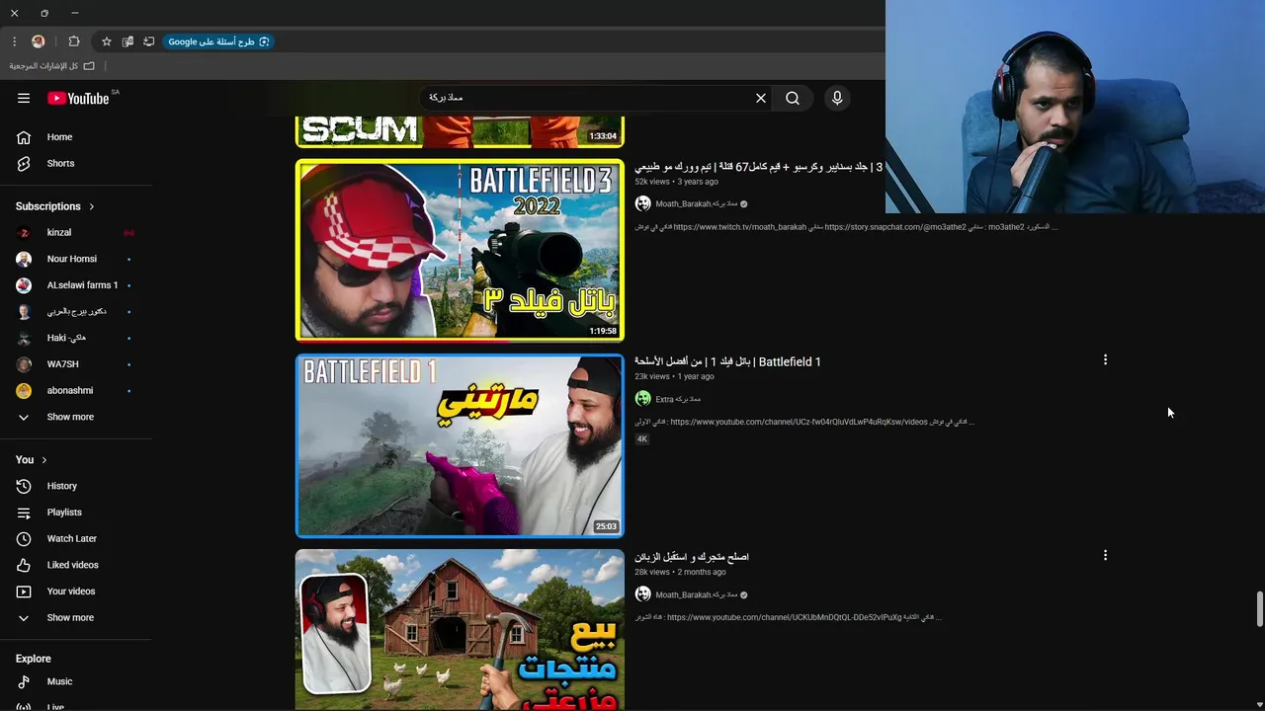Open Home in the sidebar

click(76, 137)
